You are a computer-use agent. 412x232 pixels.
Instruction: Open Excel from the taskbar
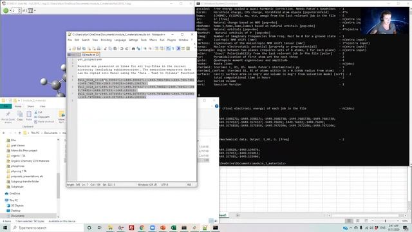(x=173, y=227)
